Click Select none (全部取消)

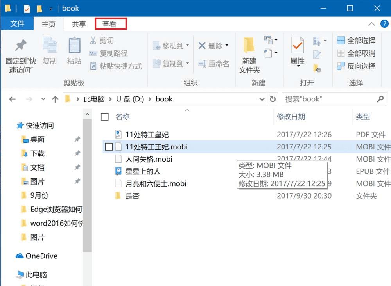(356, 53)
